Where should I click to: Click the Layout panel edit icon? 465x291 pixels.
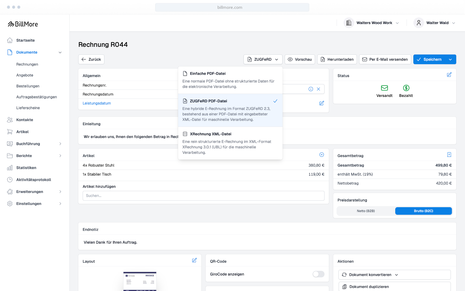coord(195,260)
